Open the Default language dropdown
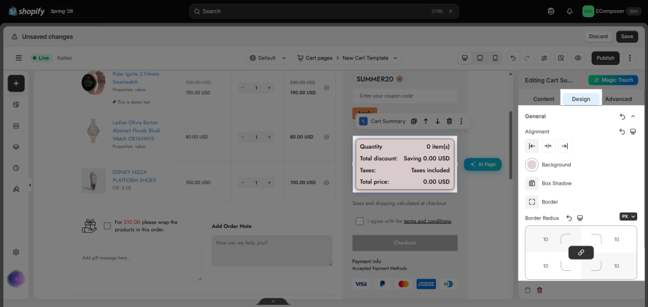 (x=268, y=58)
